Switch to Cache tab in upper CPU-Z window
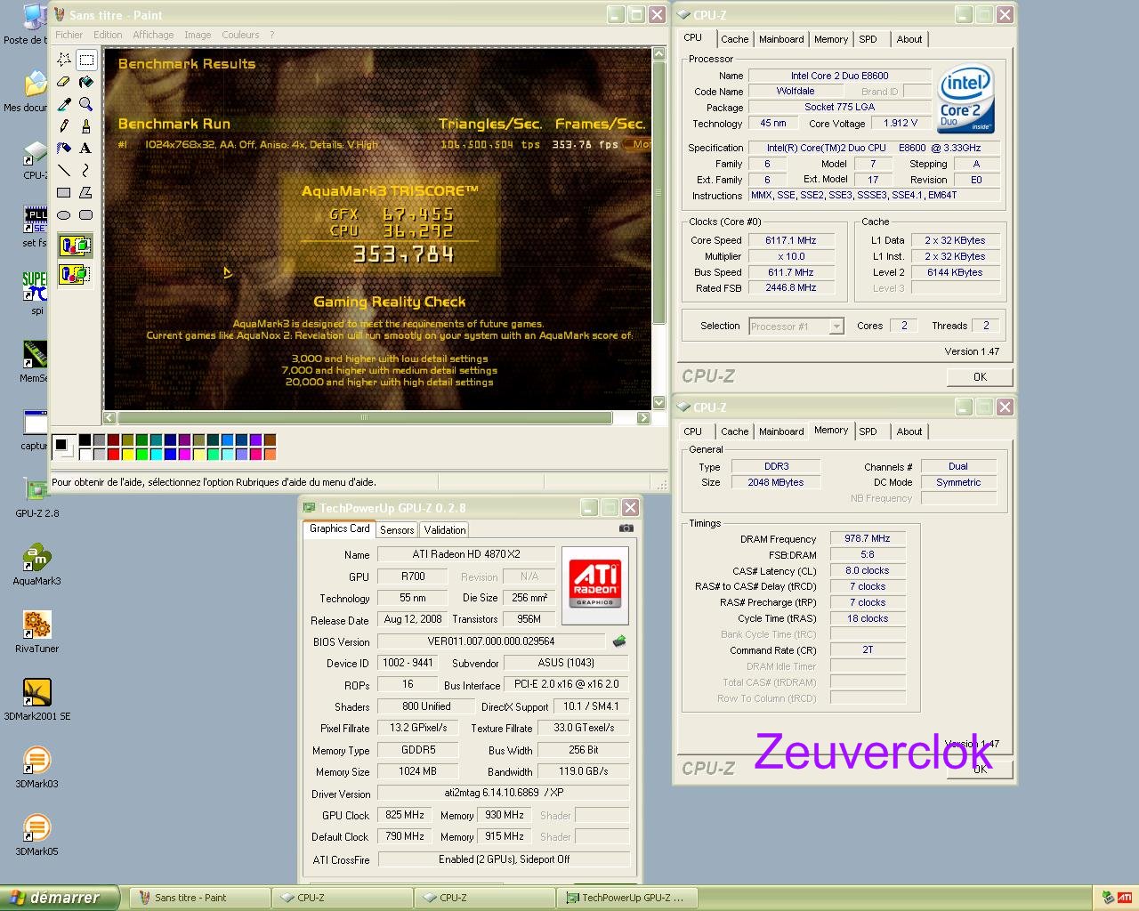The width and height of the screenshot is (1139, 911). coord(734,39)
